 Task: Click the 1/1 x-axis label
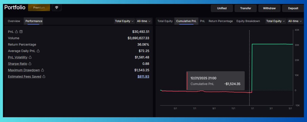[x=252, y=108]
